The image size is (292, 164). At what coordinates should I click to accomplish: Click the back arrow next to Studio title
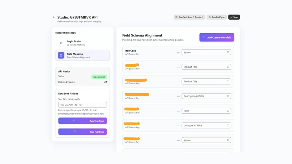pyautogui.click(x=54, y=17)
